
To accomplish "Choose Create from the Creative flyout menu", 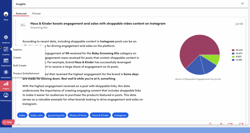I will tap(17, 58).
